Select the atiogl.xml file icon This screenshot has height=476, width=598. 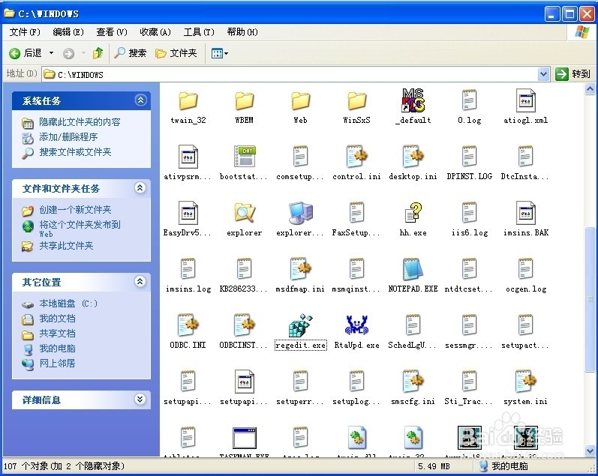tap(525, 100)
